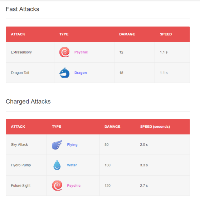
Task: Click the Flying wing icon
Action: tap(57, 144)
